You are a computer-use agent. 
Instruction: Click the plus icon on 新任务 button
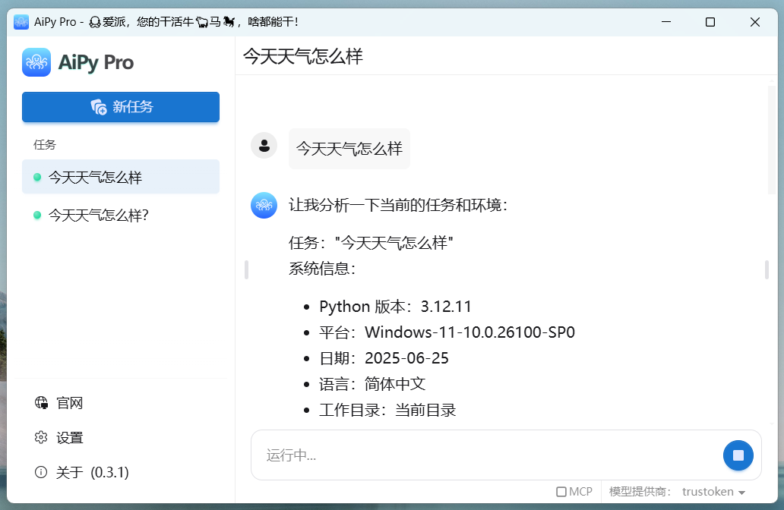[99, 107]
